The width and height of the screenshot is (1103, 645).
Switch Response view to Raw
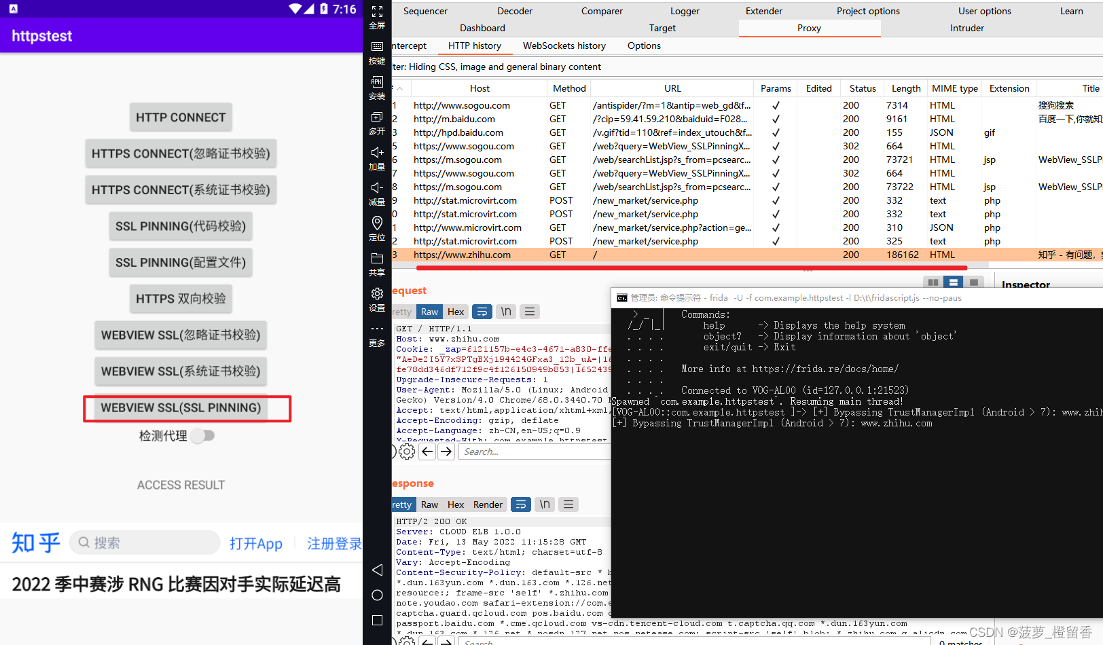[x=429, y=504]
